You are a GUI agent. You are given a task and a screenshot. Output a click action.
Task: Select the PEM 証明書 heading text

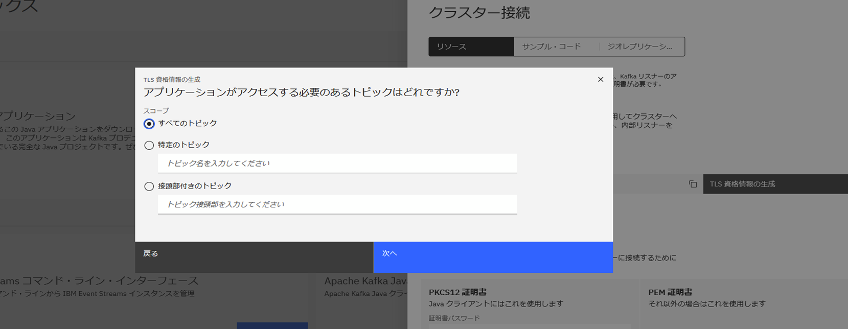tap(670, 292)
